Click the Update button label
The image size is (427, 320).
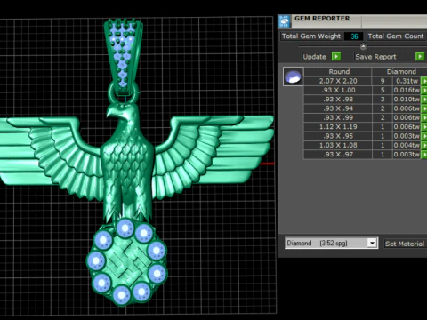tap(314, 57)
